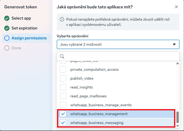Click the permissions list scrollbar thumb
The image size is (184, 131).
pyautogui.click(x=177, y=117)
